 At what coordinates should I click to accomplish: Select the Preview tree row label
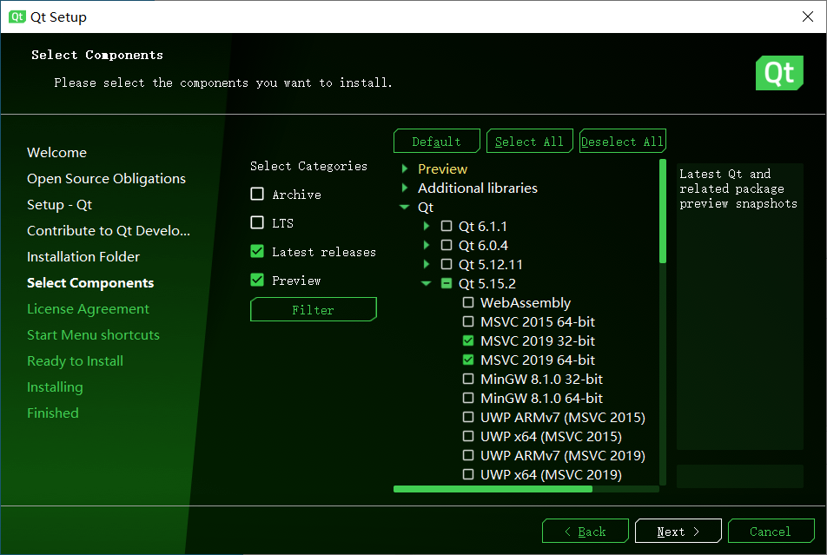coord(442,168)
